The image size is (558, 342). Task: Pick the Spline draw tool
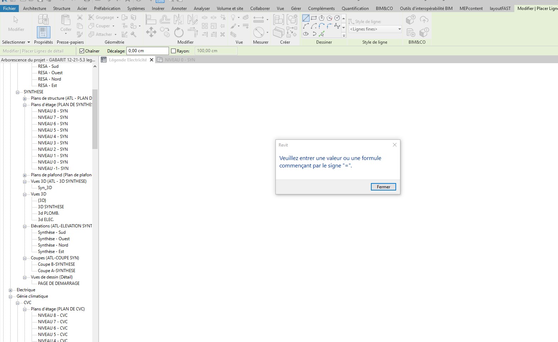[x=337, y=26]
